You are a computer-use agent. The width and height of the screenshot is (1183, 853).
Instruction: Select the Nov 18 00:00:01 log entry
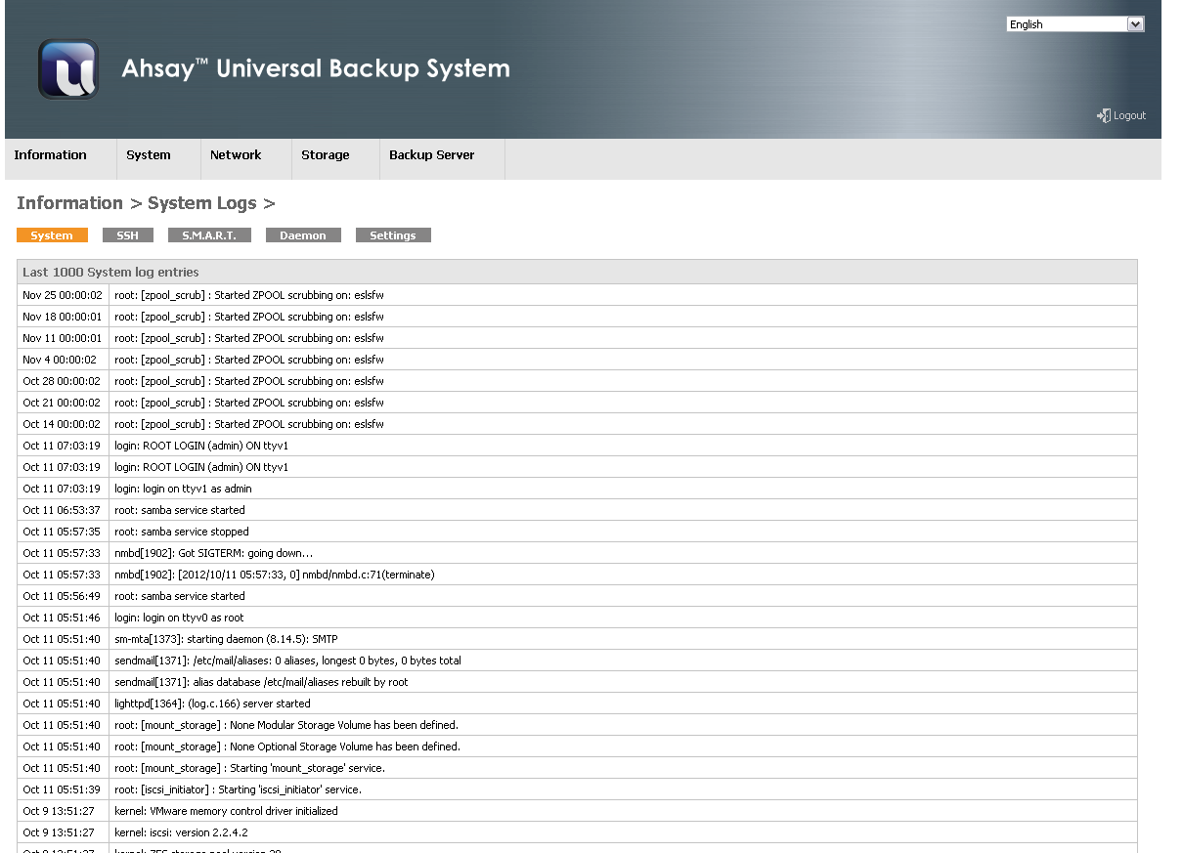pos(577,317)
